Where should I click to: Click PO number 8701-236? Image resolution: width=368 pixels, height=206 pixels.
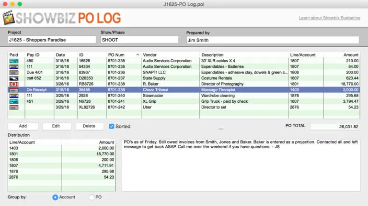click(116, 72)
